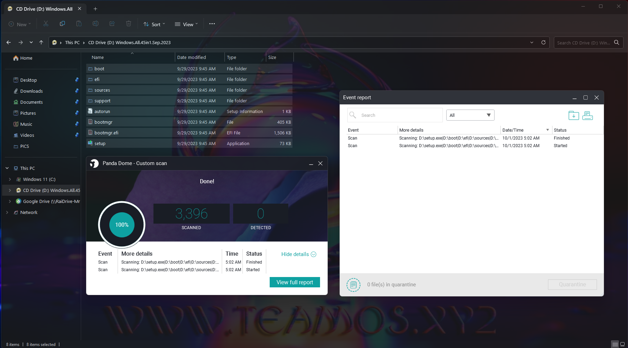Open the All filter dropdown in Event report
The height and width of the screenshot is (348, 628).
click(470, 115)
